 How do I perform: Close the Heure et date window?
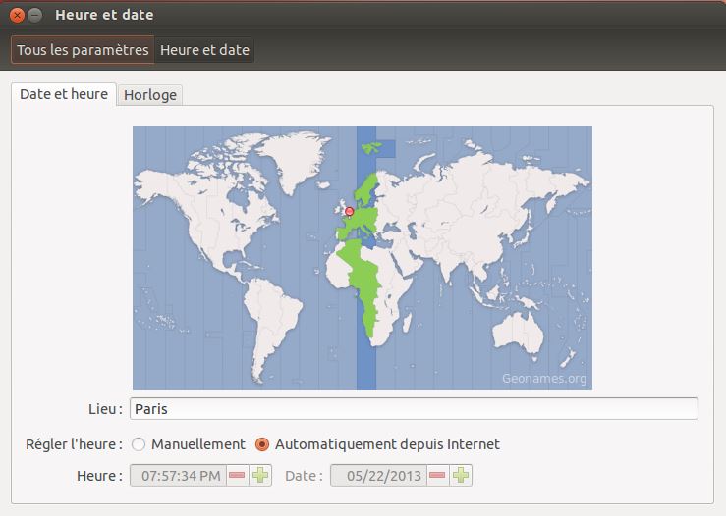(17, 16)
